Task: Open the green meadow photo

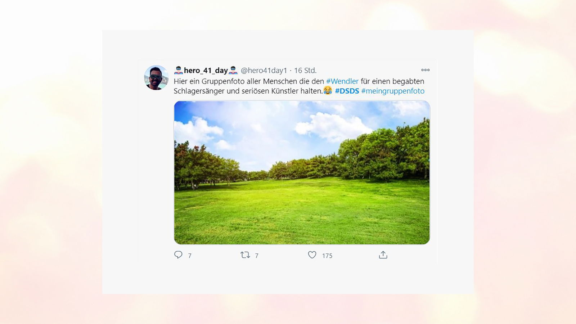Action: point(302,172)
